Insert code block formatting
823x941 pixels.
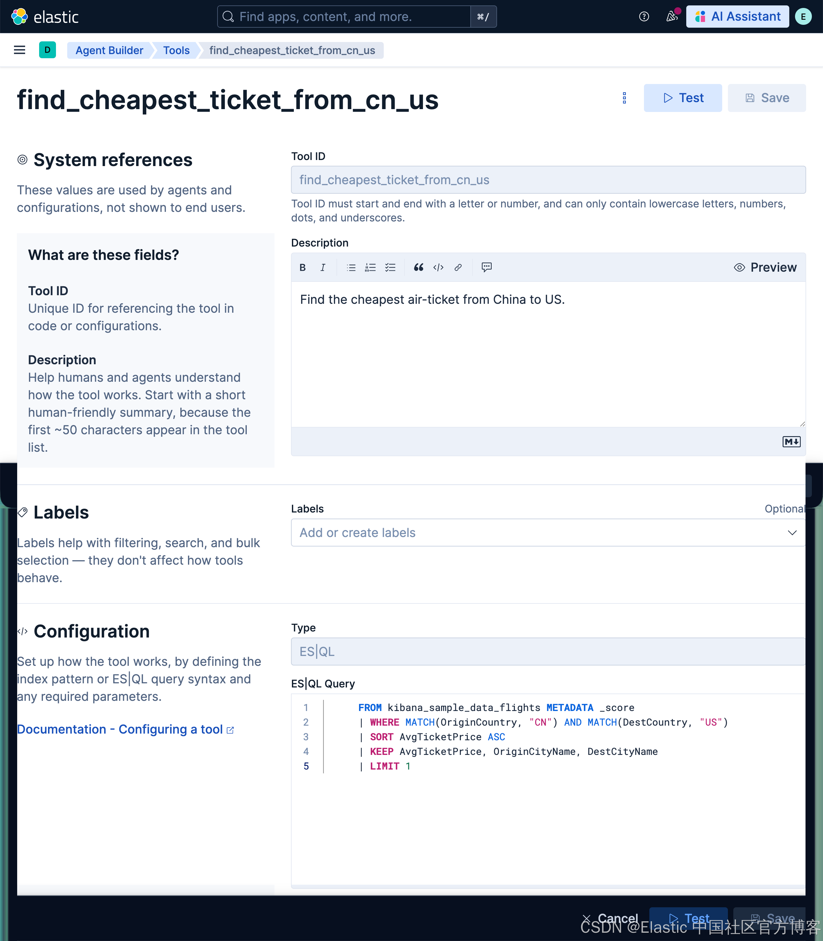pos(439,268)
